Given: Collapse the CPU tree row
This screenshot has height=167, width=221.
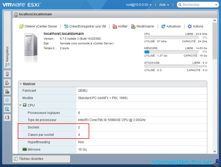Looking at the screenshot, I should point(20,105).
